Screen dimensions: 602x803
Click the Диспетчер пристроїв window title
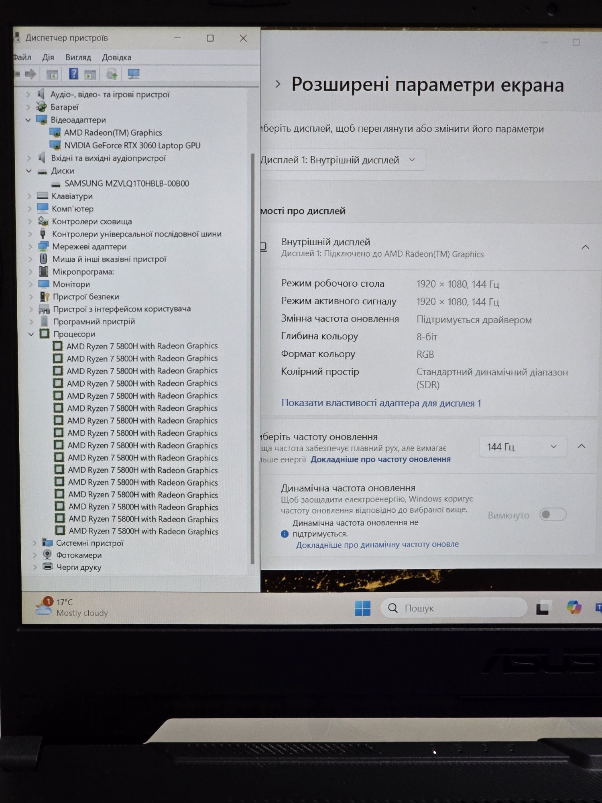(67, 38)
